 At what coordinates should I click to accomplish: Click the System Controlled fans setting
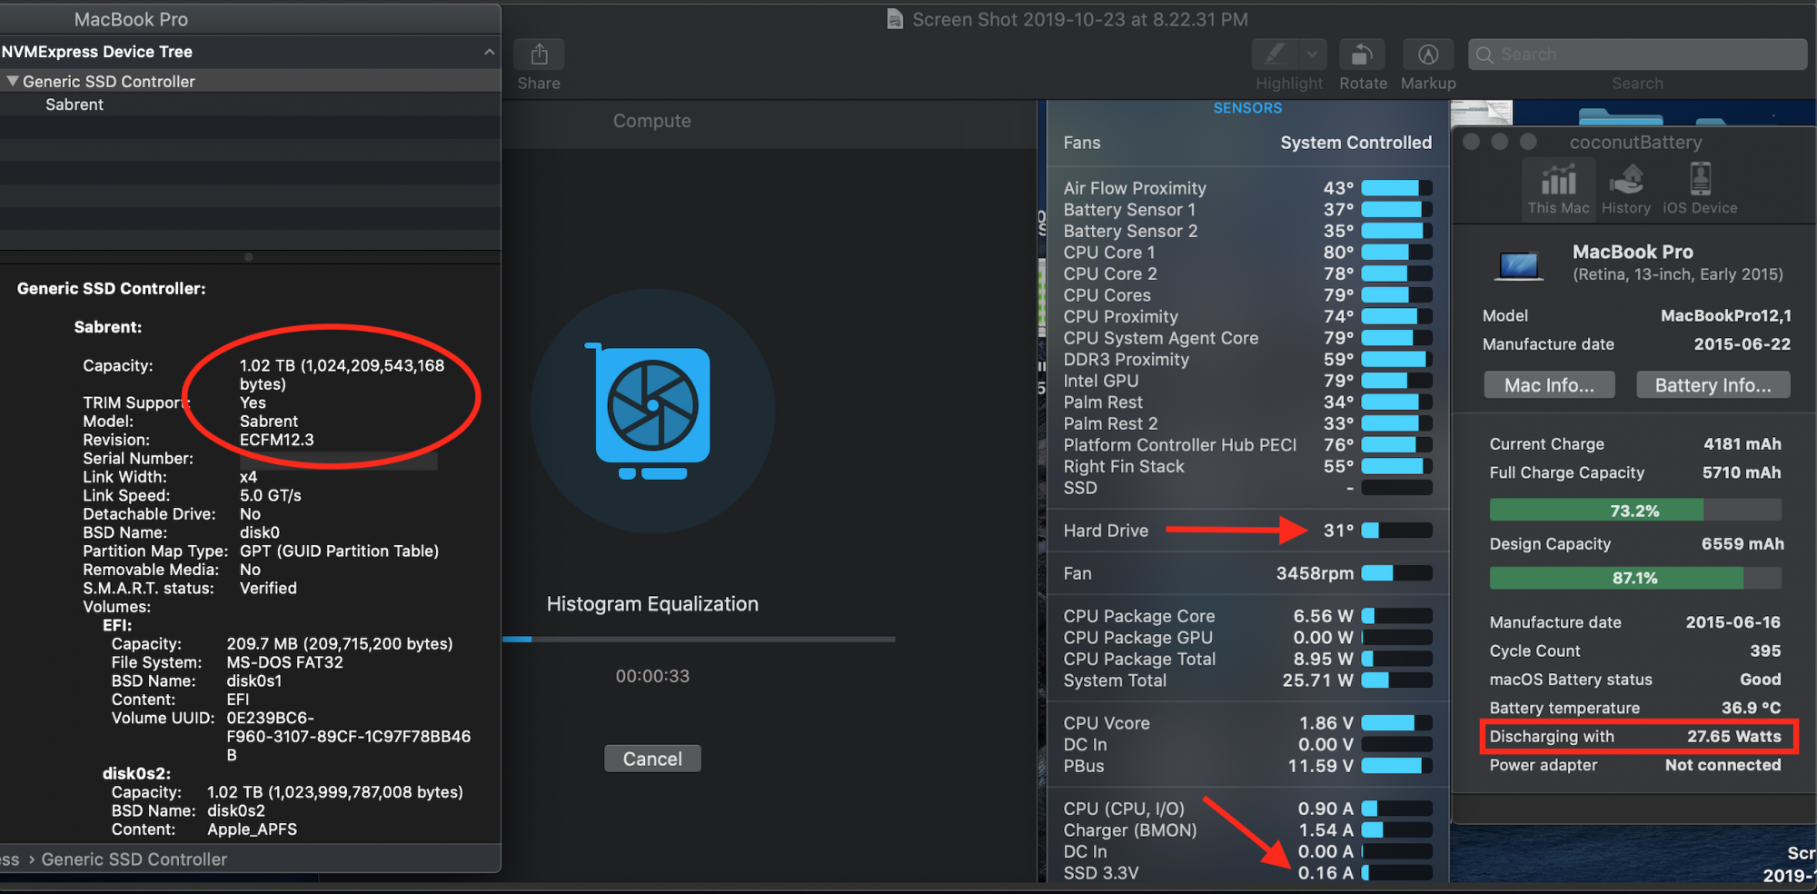pyautogui.click(x=1355, y=143)
